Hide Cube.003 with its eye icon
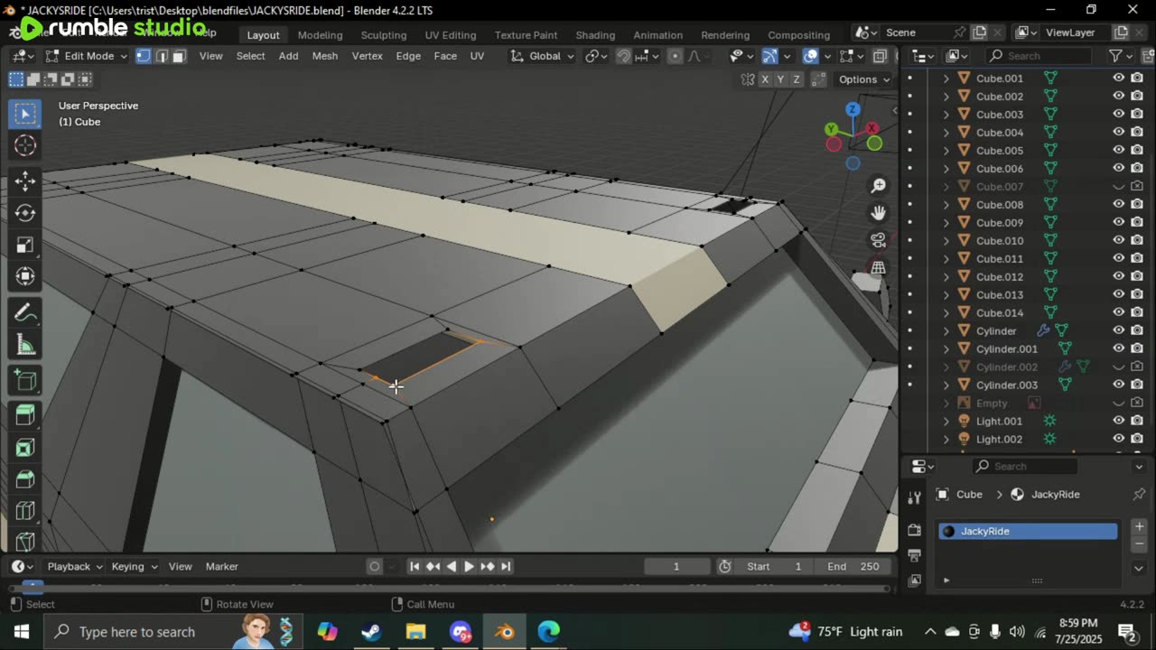This screenshot has width=1156, height=650. (x=1118, y=114)
